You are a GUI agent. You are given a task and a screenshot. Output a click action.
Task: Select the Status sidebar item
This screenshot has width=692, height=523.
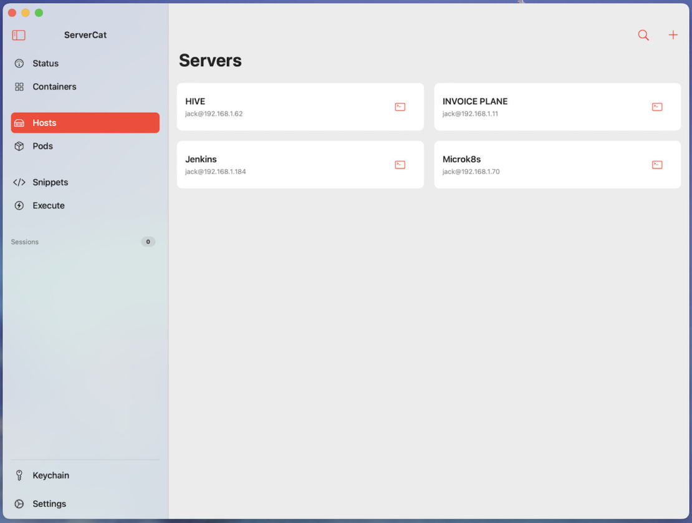click(46, 63)
